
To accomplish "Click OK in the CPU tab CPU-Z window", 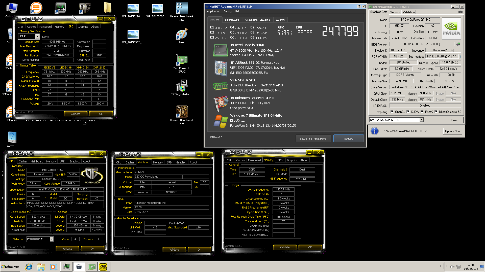I will pos(92,249).
